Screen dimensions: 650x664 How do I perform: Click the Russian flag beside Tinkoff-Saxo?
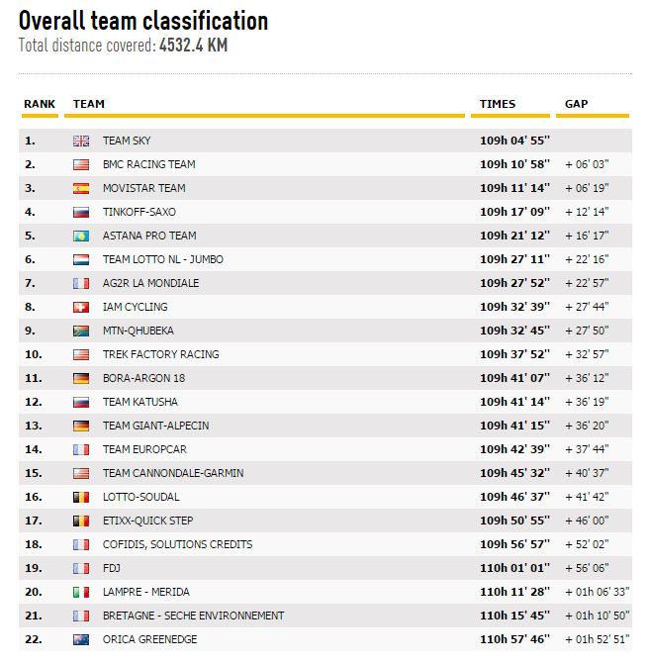pyautogui.click(x=81, y=213)
